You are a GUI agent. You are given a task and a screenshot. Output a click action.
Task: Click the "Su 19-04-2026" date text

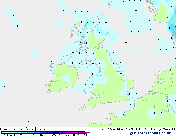pos(117,129)
